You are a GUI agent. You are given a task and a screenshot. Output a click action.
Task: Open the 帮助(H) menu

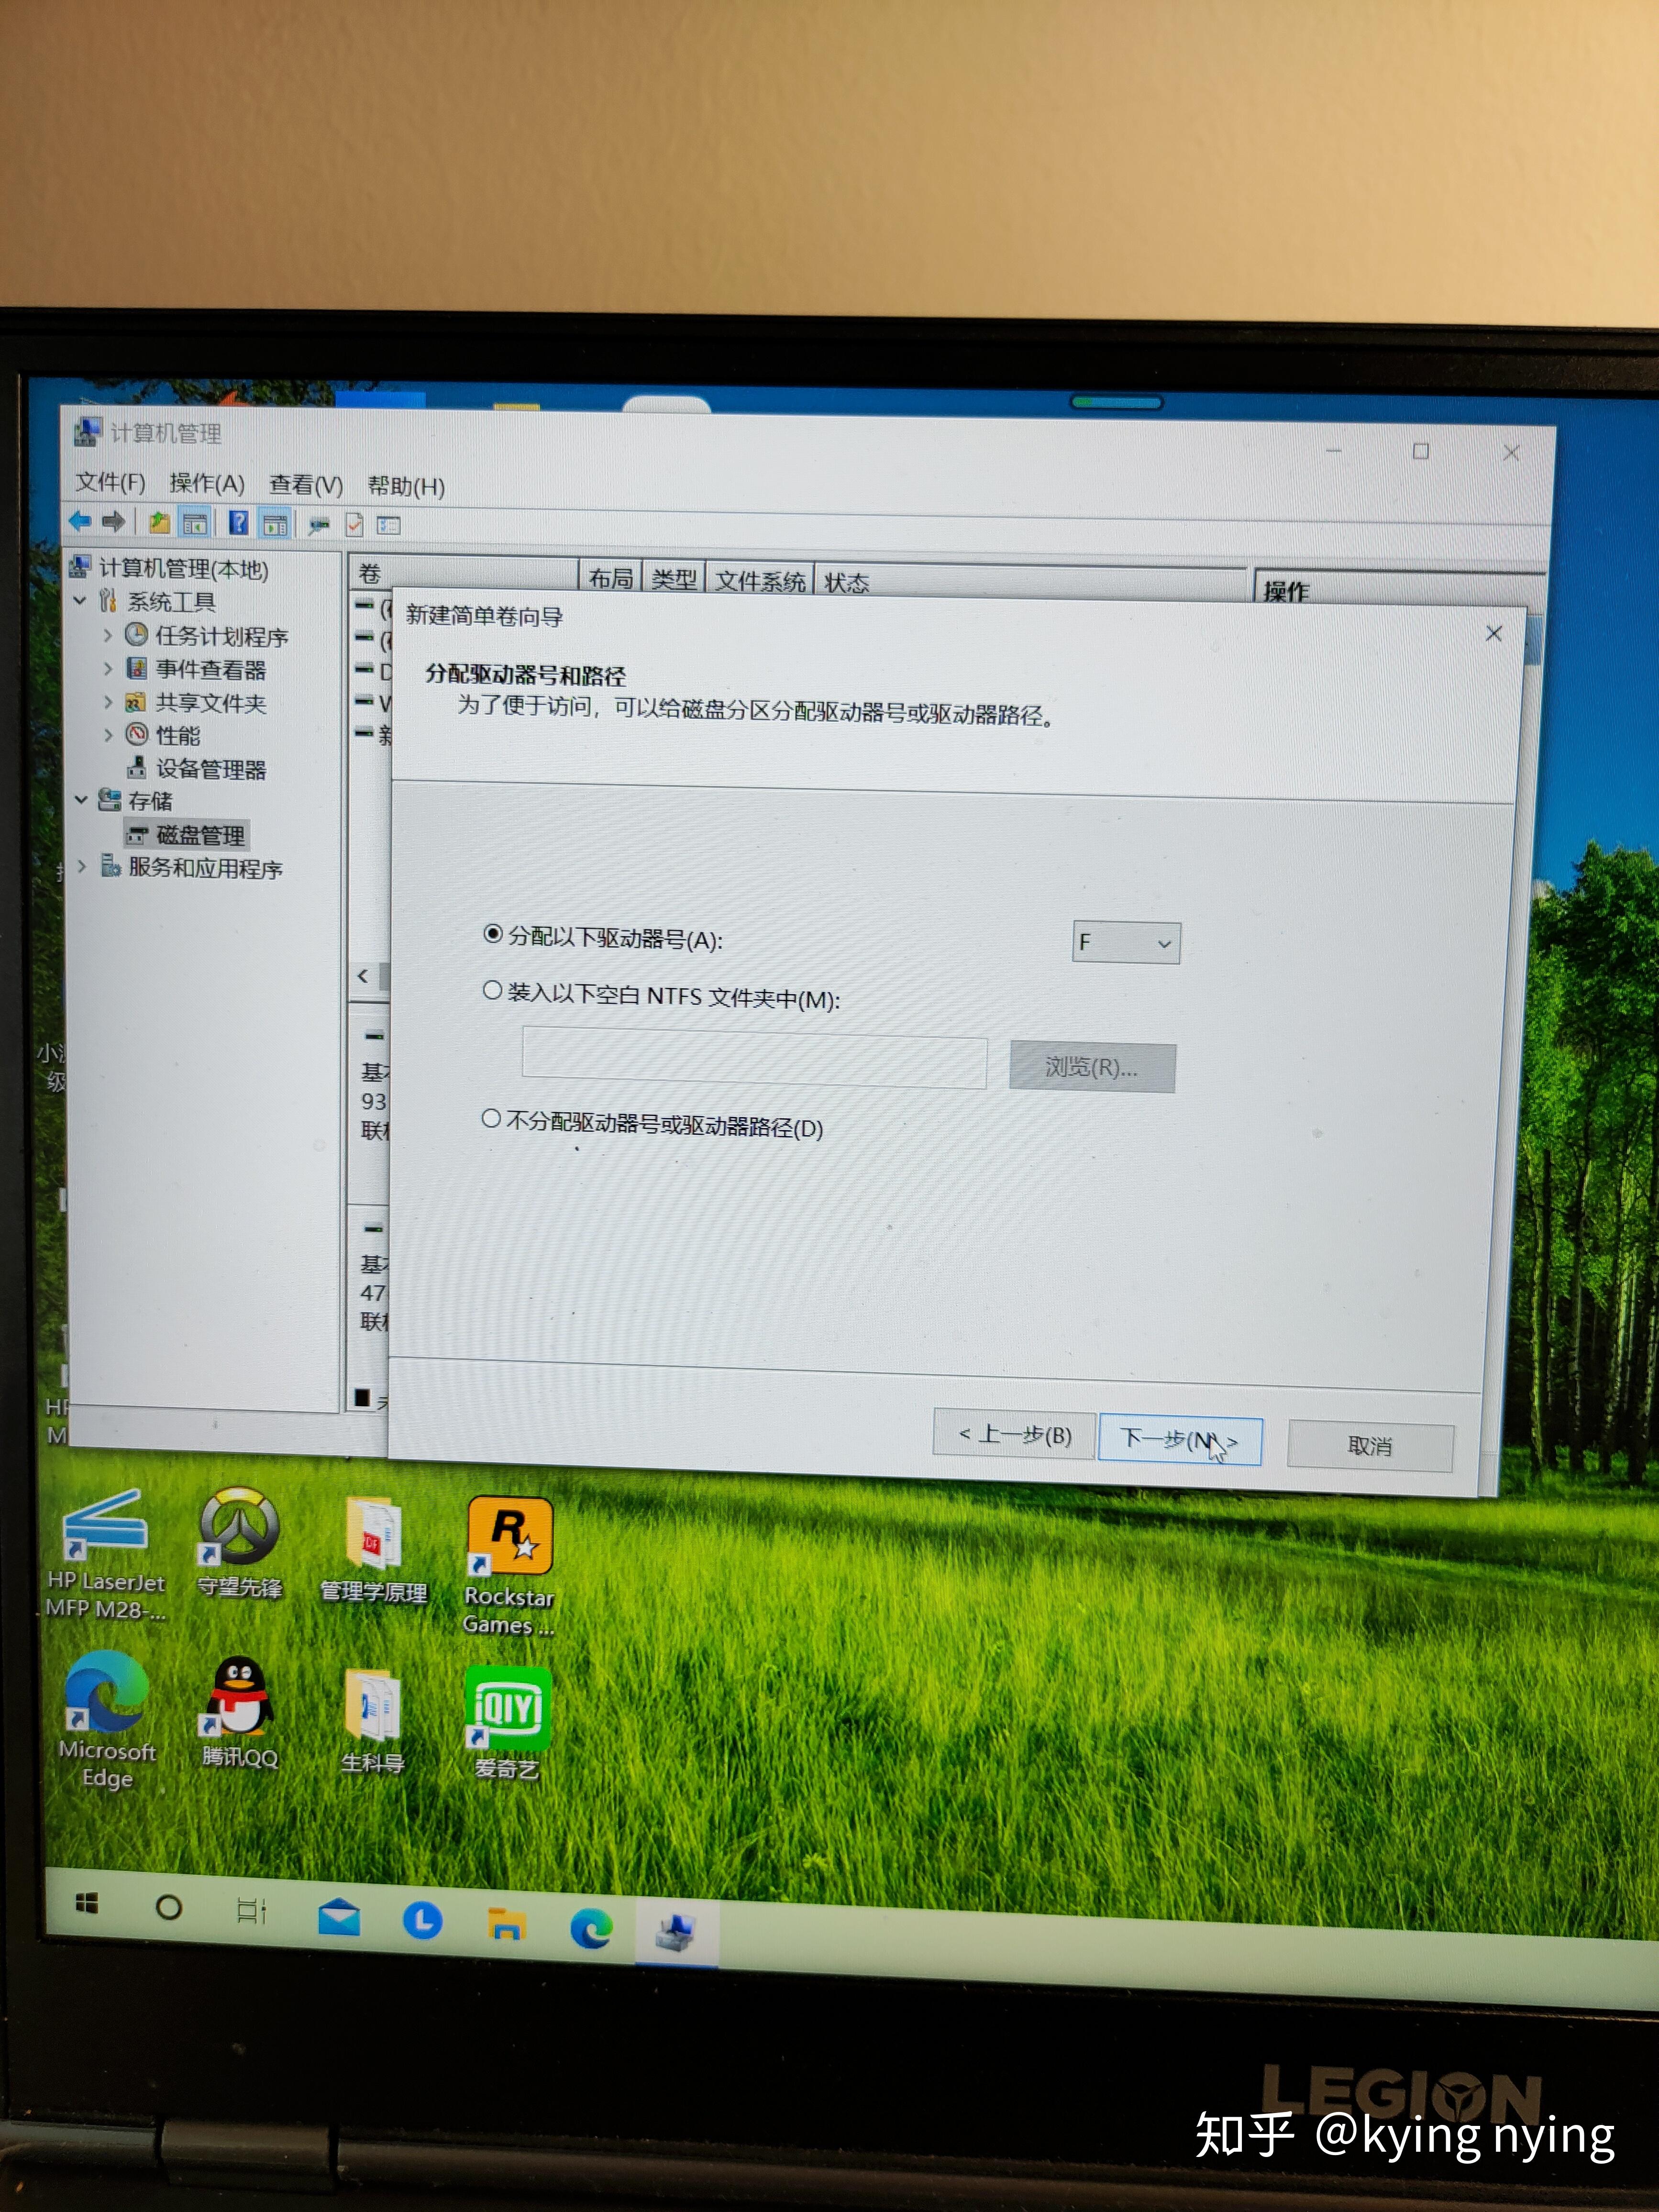click(406, 486)
